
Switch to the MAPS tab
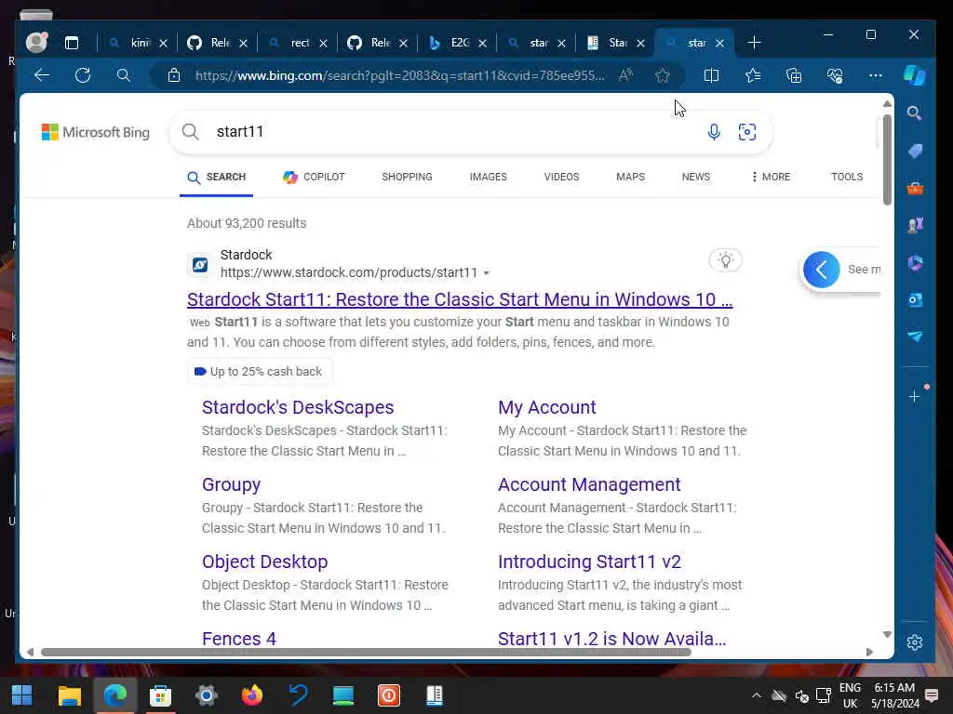[630, 177]
